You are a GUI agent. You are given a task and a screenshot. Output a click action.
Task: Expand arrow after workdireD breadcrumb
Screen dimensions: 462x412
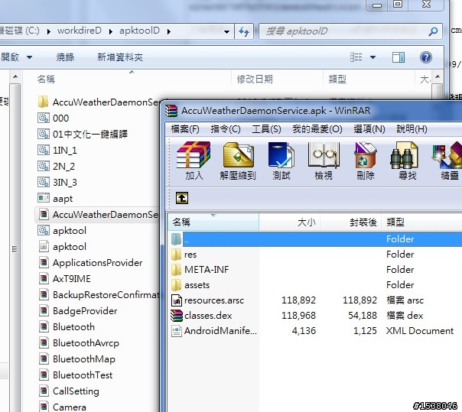[x=110, y=31]
